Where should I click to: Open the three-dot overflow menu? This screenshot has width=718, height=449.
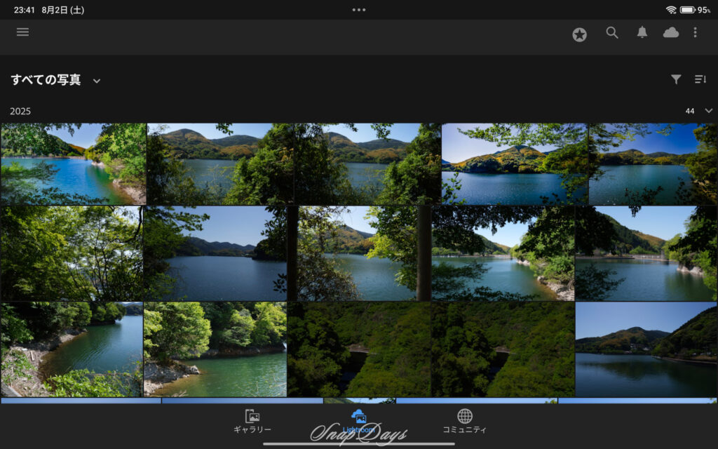coord(696,32)
